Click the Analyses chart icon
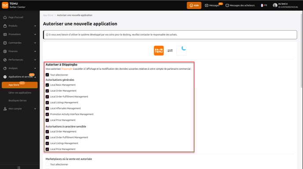303x169 pixels. point(5,68)
